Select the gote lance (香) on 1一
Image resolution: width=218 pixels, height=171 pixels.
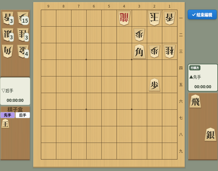(x=170, y=18)
